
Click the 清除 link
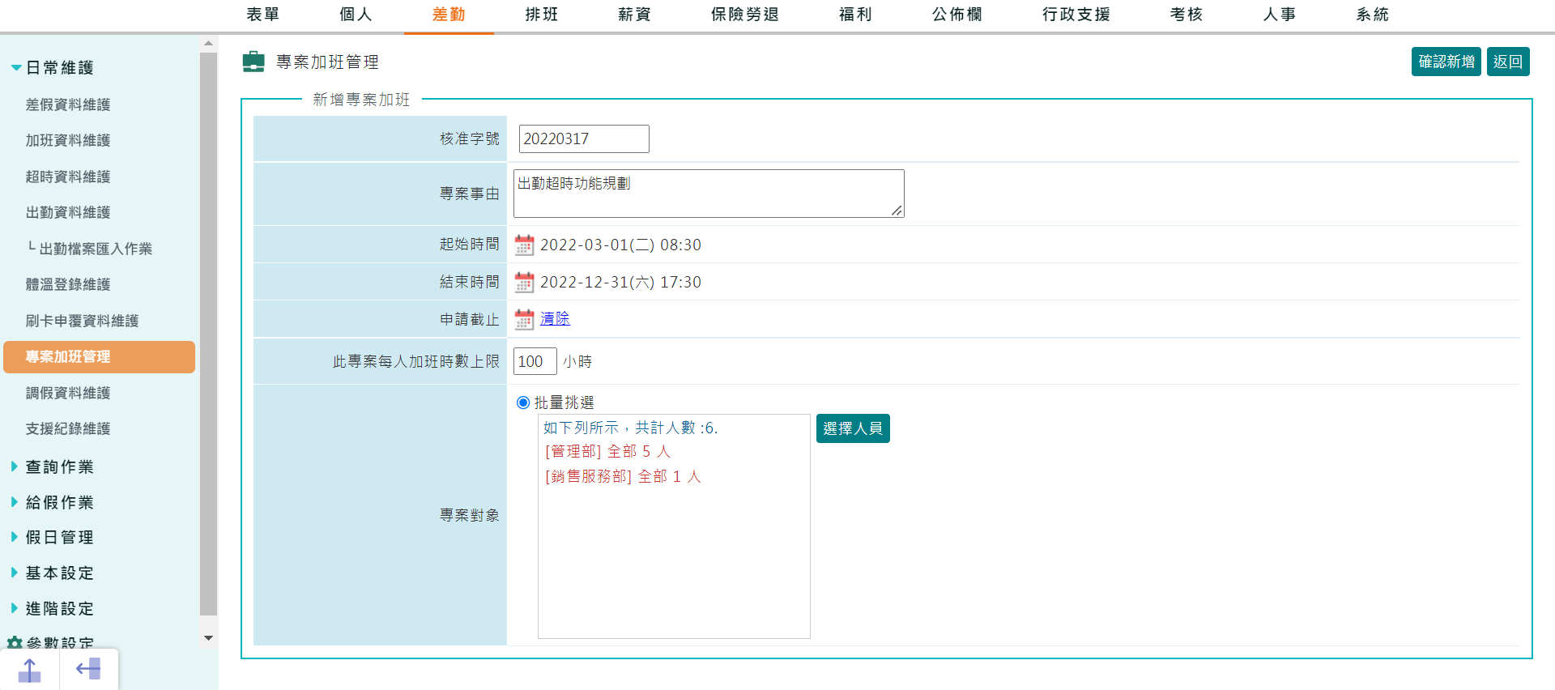(x=555, y=319)
